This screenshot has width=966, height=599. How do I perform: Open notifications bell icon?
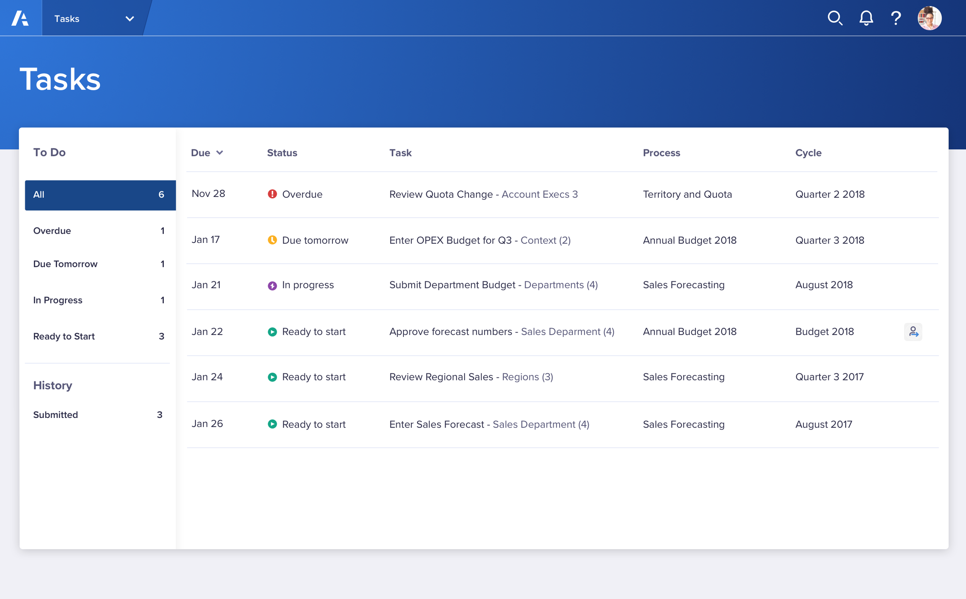(866, 18)
